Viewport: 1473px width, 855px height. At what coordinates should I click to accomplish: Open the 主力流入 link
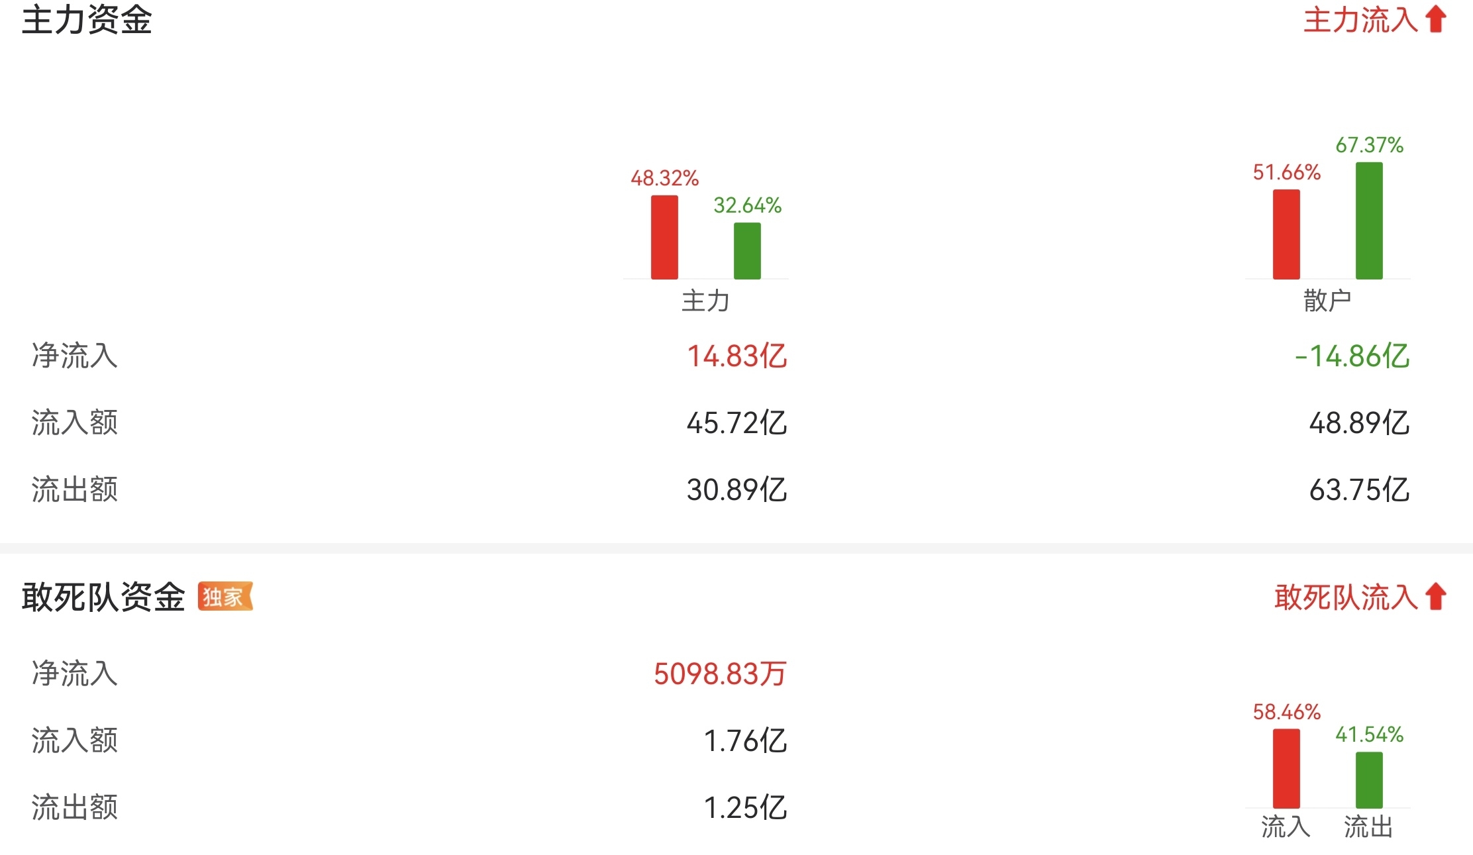point(1360,20)
